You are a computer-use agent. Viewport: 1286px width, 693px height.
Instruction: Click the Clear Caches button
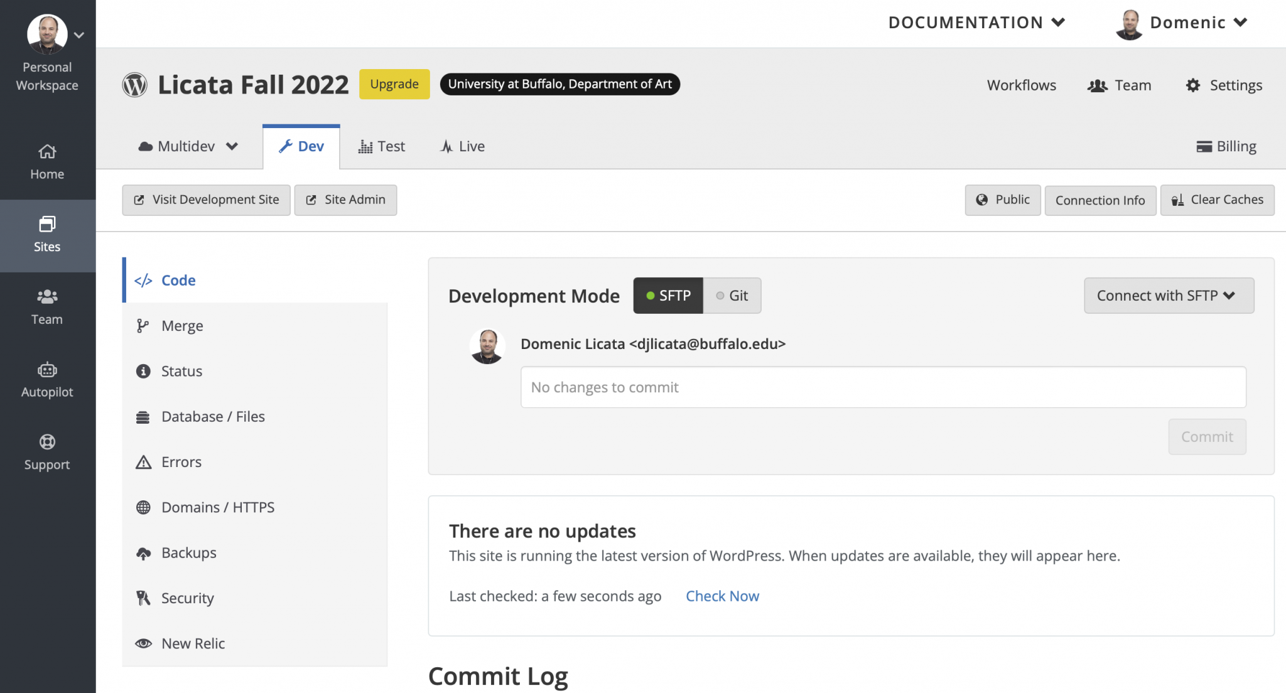pos(1217,200)
